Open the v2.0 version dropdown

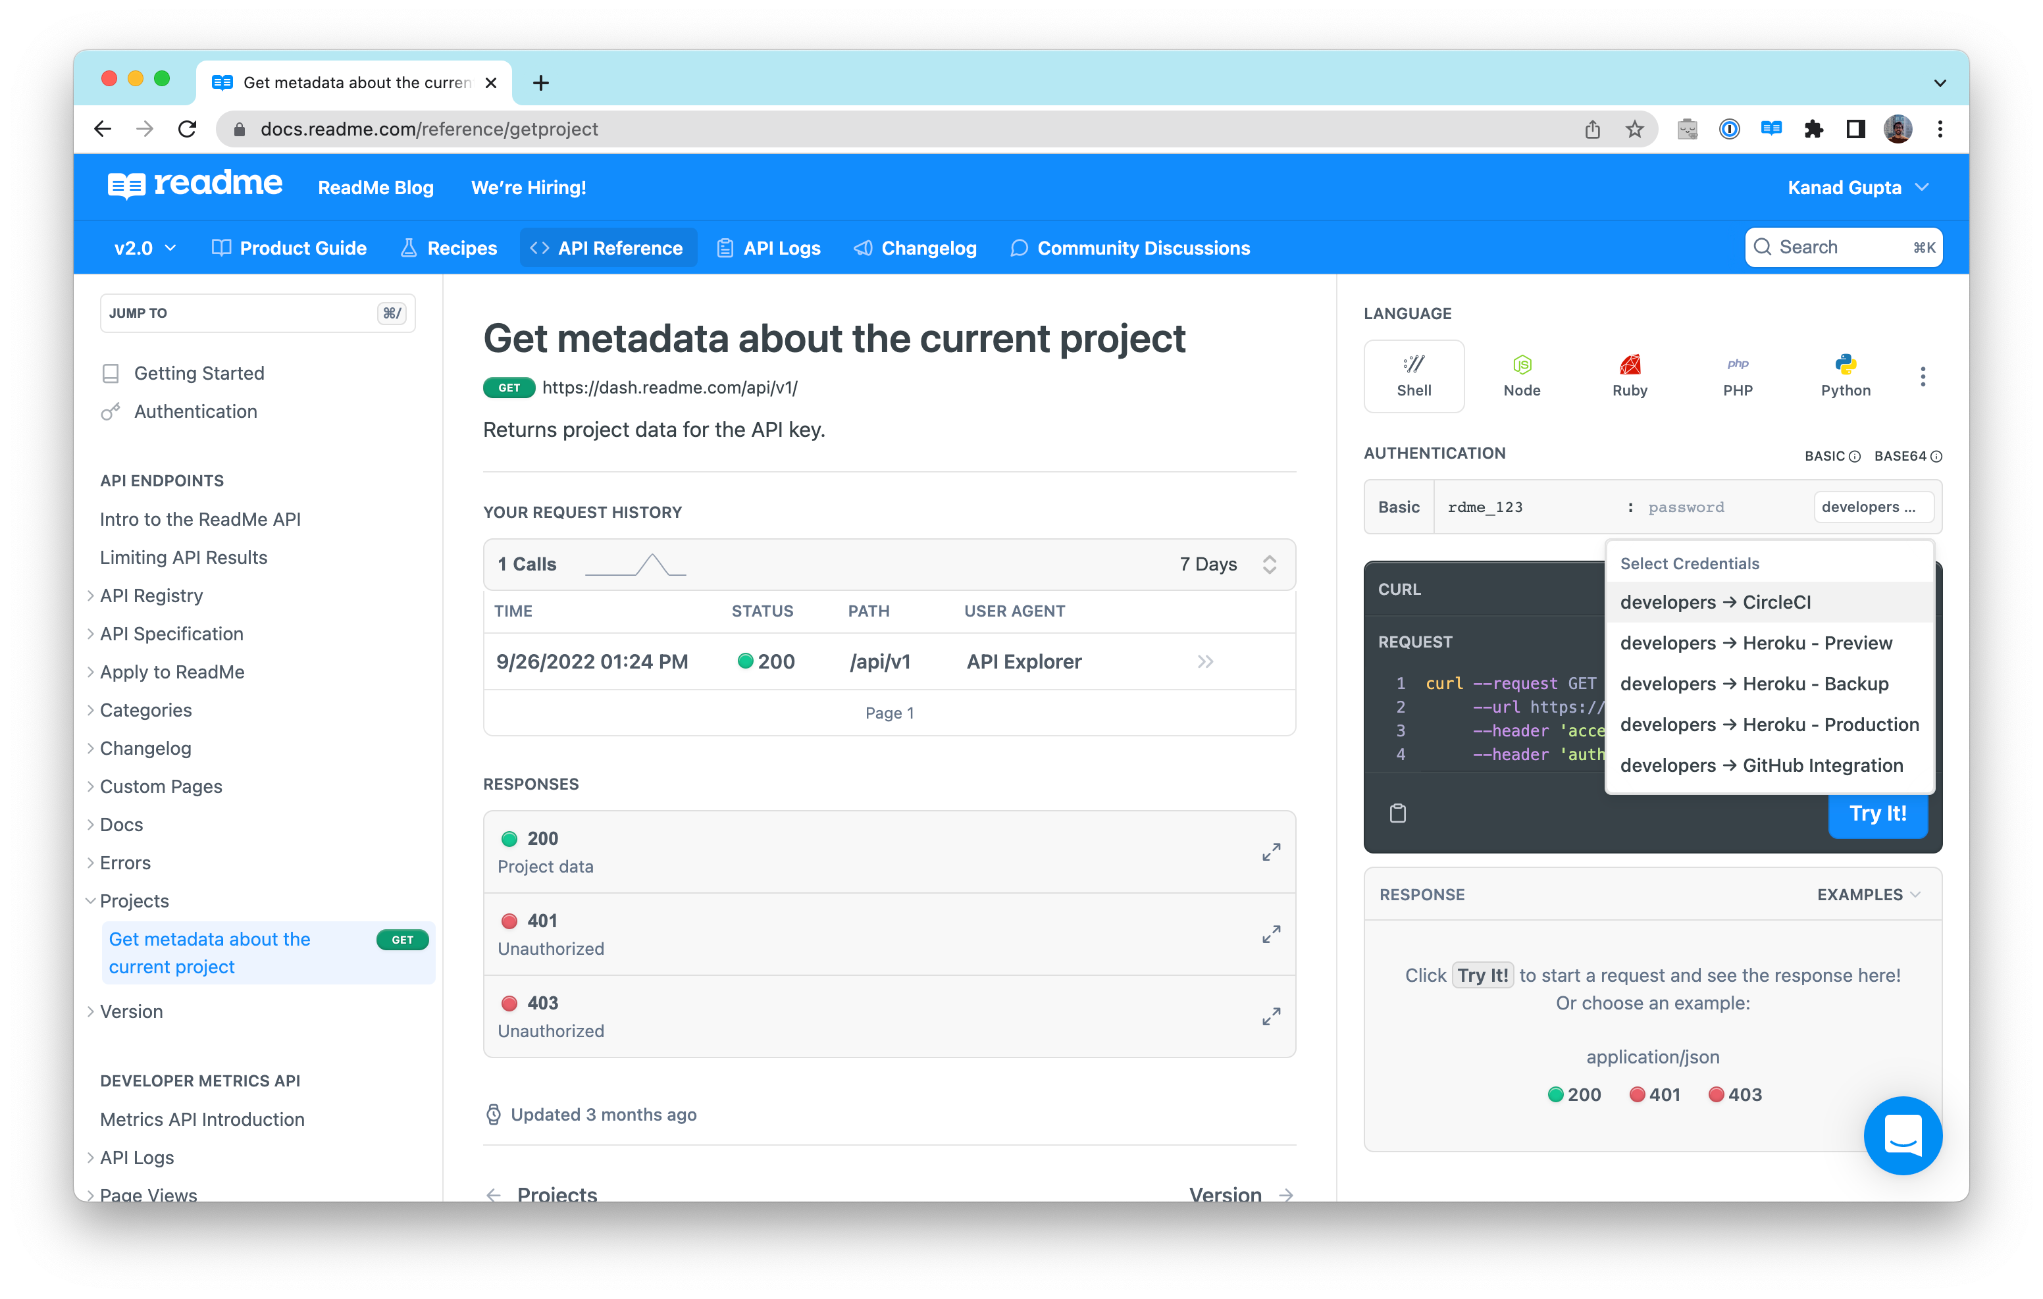145,247
